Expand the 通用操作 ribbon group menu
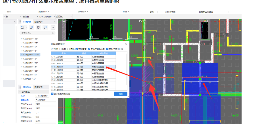The width and height of the screenshot is (261, 126). coord(83,12)
